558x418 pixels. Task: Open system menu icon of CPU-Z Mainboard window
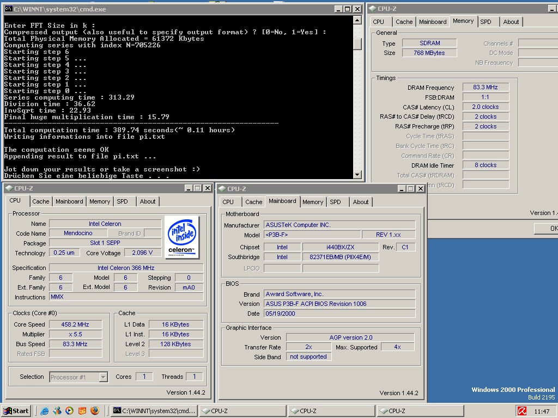(222, 188)
